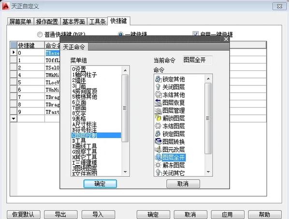Pick the 解冻图层 sun icon

158,165
